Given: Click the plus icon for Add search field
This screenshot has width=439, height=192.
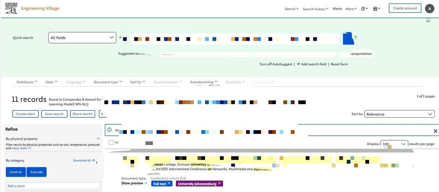Looking at the screenshot, I should (298, 64).
